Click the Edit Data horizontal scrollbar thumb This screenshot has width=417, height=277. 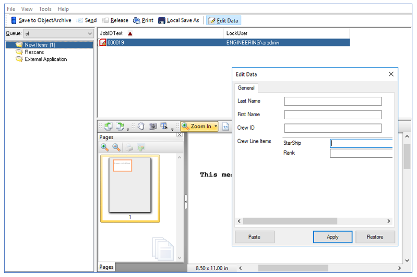(290, 221)
